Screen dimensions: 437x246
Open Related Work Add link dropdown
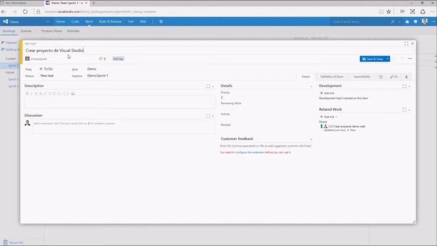(x=328, y=117)
